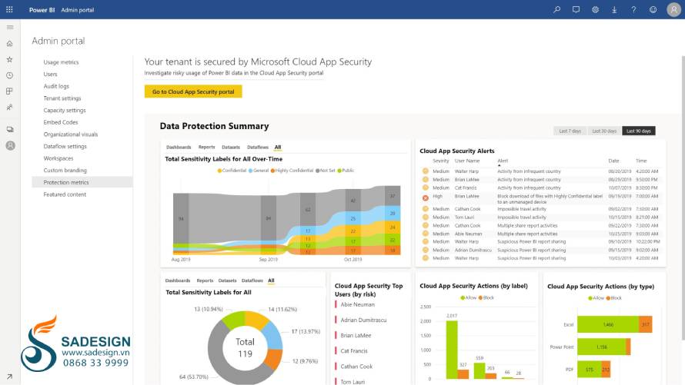This screenshot has height=385, width=685.
Task: Open the help question mark icon
Action: pos(633,9)
